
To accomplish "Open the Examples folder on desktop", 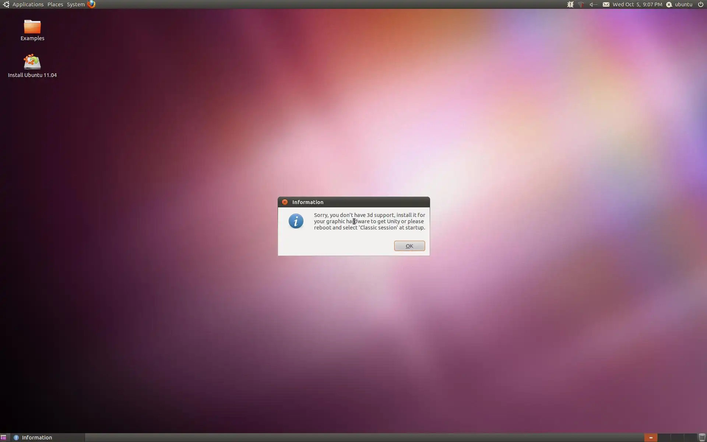I will (32, 28).
